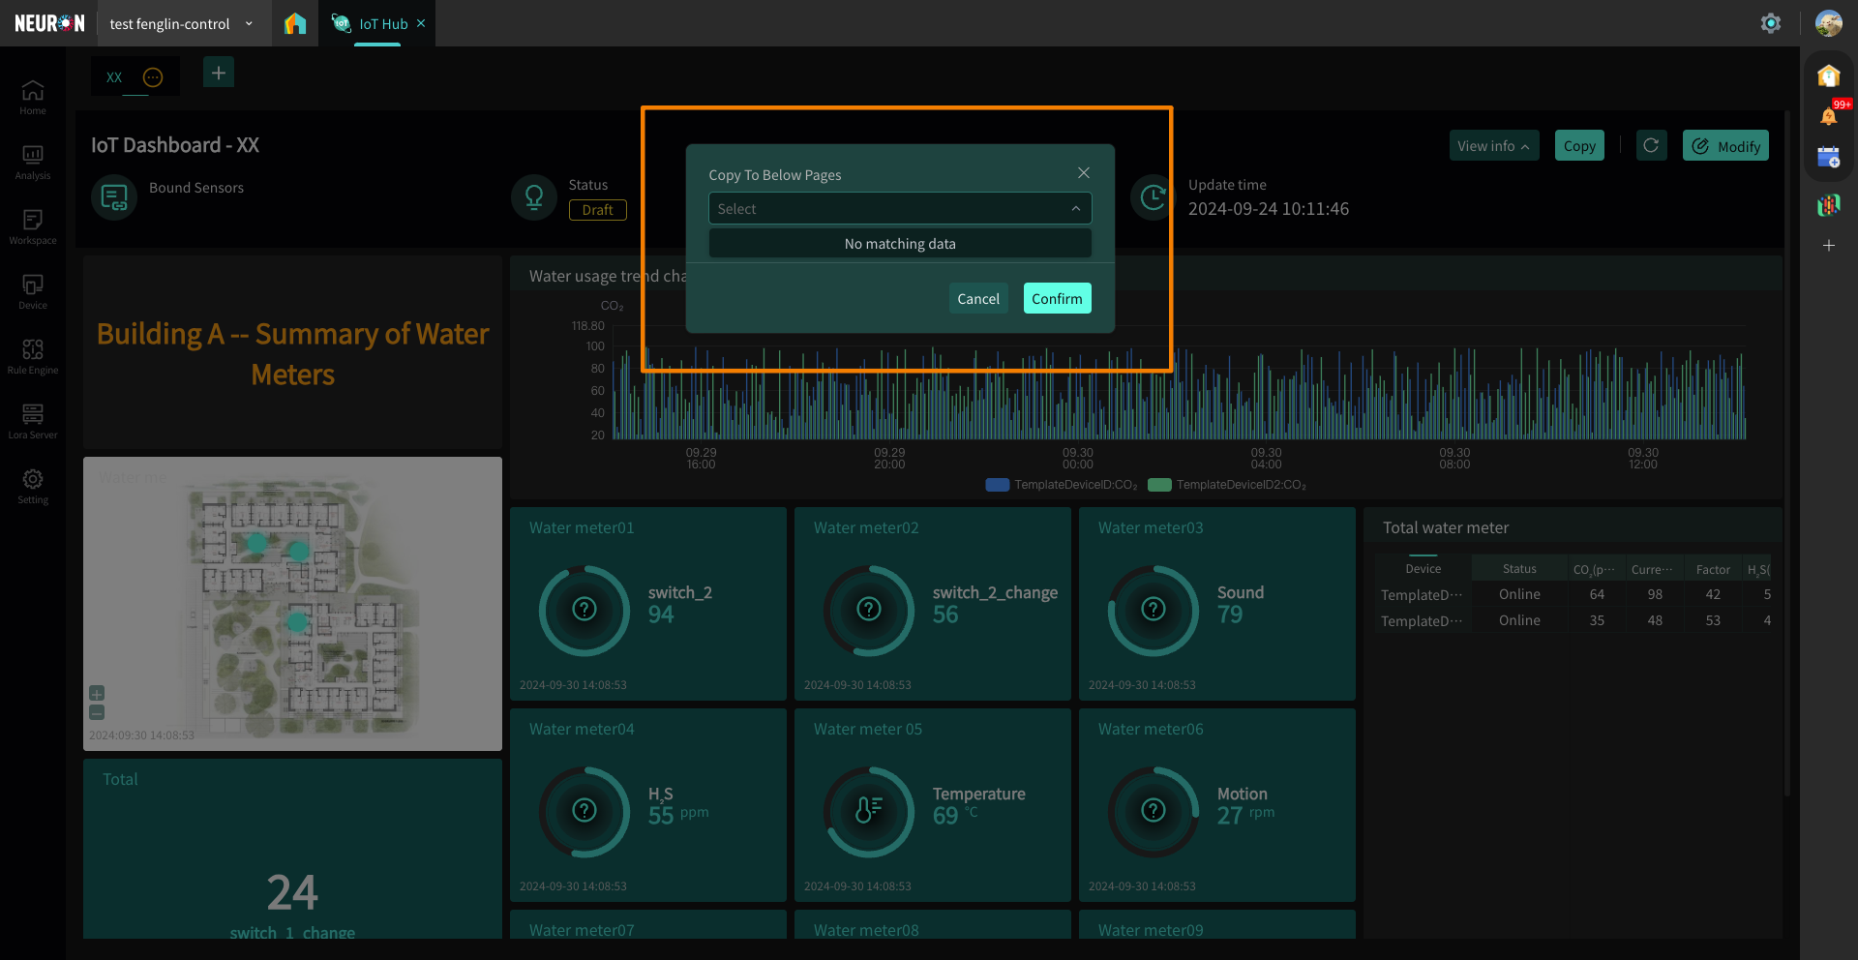Viewport: 1858px width, 960px height.
Task: Open the colorful chart app icon in right panel
Action: [1829, 204]
